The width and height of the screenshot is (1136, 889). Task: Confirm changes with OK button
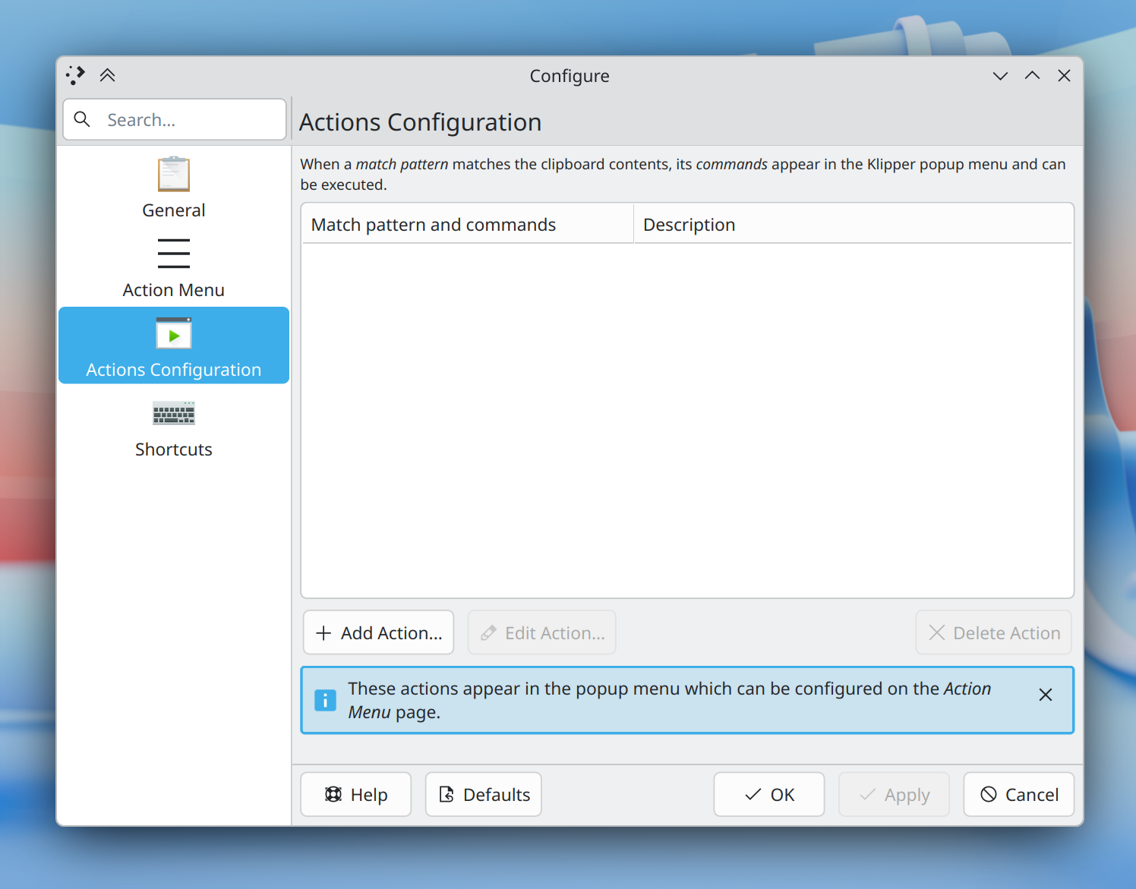(x=768, y=794)
